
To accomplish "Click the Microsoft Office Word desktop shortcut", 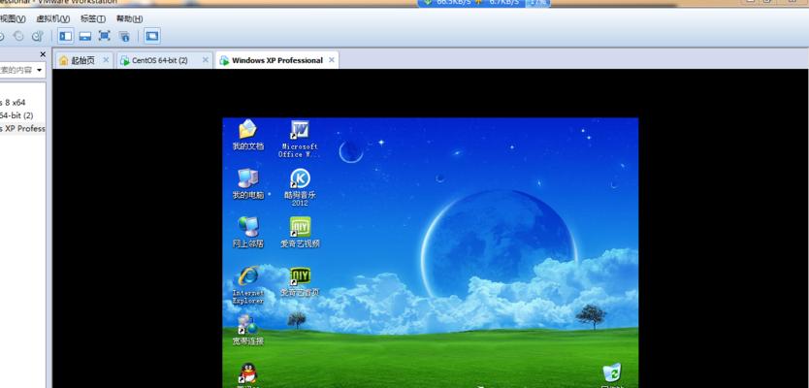I will pyautogui.click(x=299, y=140).
